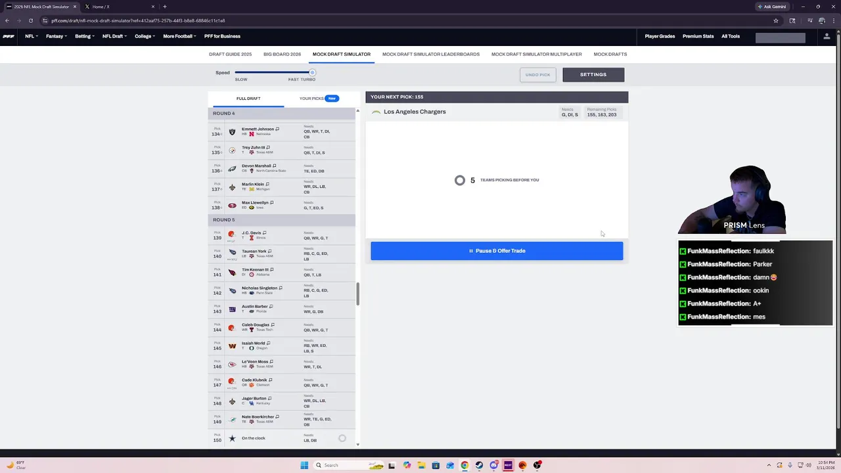This screenshot has height=473, width=841.
Task: Open All Tools
Action: click(x=731, y=36)
